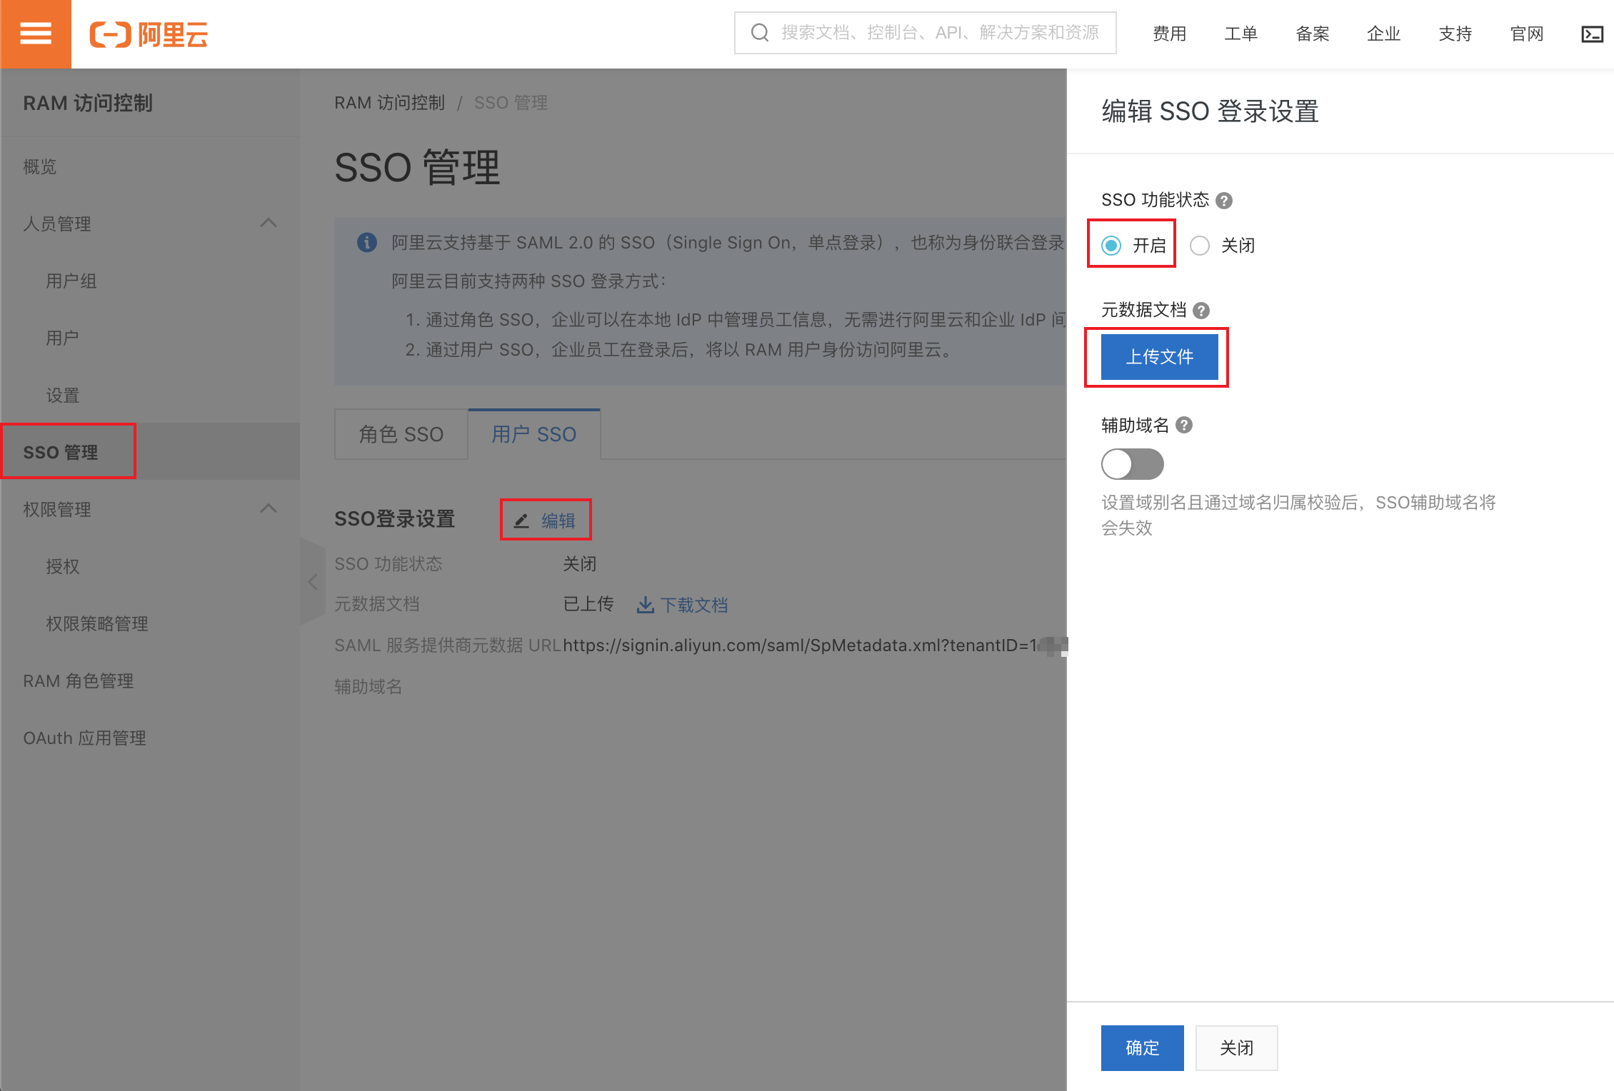Collapse the 人员管理 section
Viewport: 1614px width, 1091px height.
(x=269, y=223)
